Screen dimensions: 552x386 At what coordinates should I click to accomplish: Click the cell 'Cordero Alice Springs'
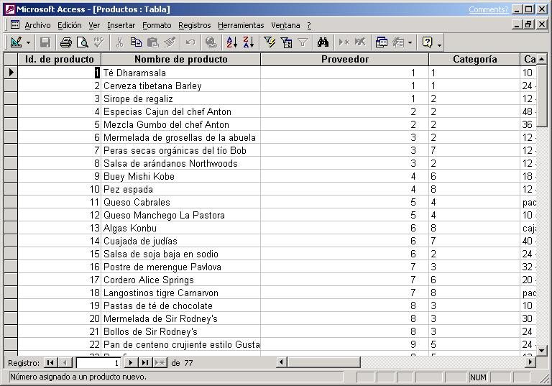point(181,280)
